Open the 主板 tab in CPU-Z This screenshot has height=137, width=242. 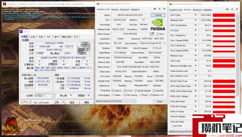[x=33, y=37]
